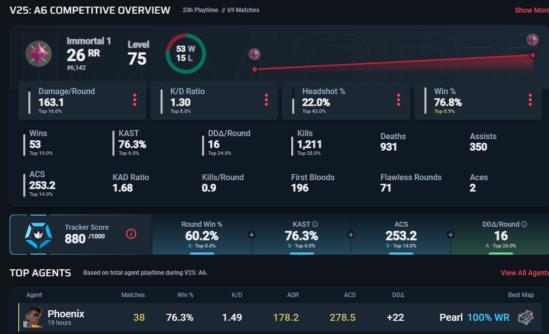
Task: Click the Best Map column header
Action: (x=521, y=295)
